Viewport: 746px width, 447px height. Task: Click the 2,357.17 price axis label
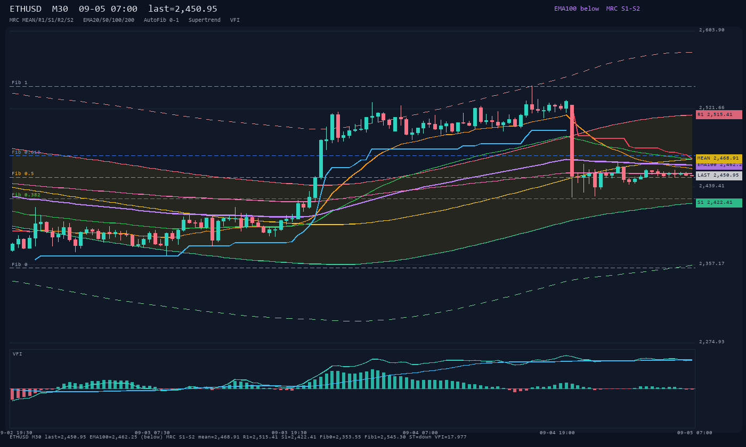pos(712,263)
